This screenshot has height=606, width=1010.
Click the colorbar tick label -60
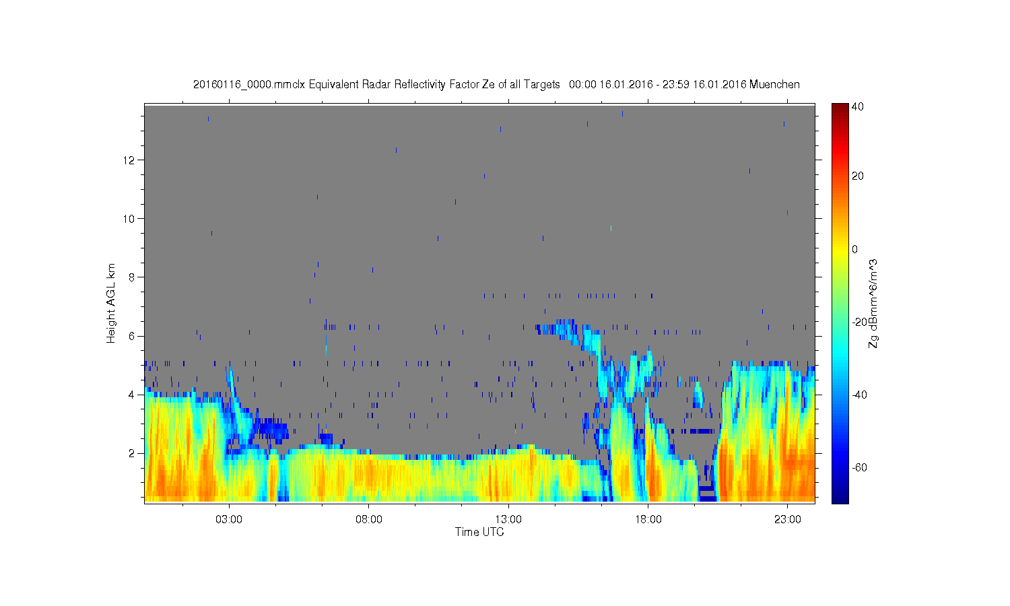[860, 468]
